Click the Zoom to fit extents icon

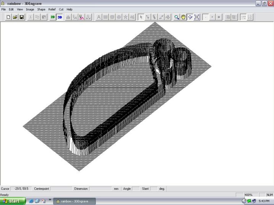(197, 17)
